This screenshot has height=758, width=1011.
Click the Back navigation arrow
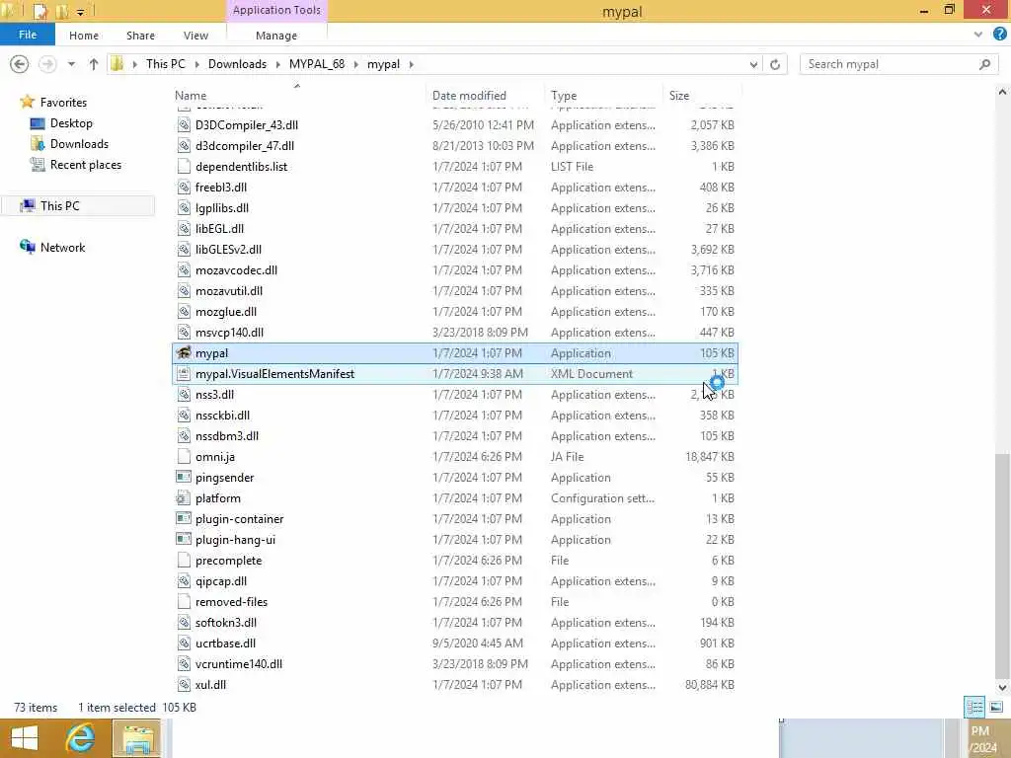click(x=20, y=64)
